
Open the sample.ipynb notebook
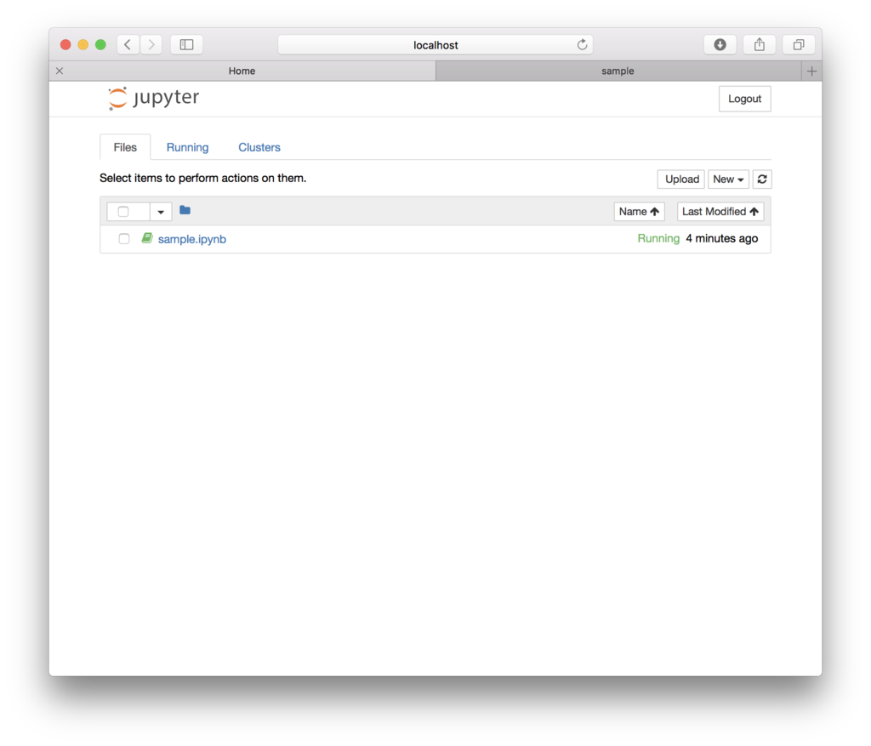point(192,239)
